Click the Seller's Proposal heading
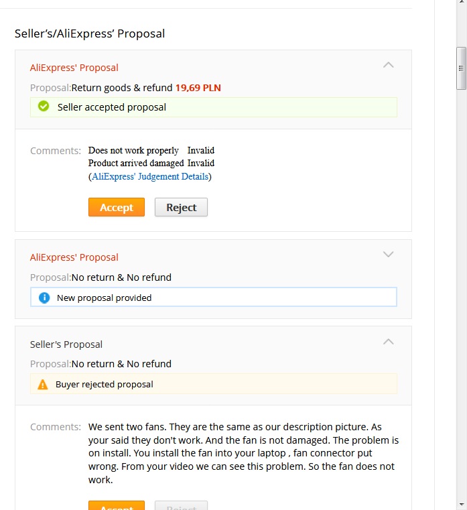Screen dimensions: 467x510 (x=66, y=344)
